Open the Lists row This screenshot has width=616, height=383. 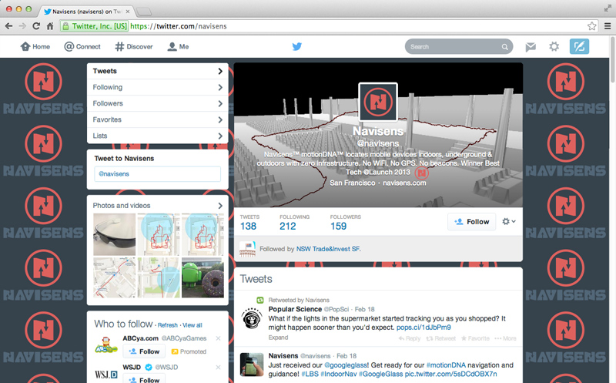point(158,136)
